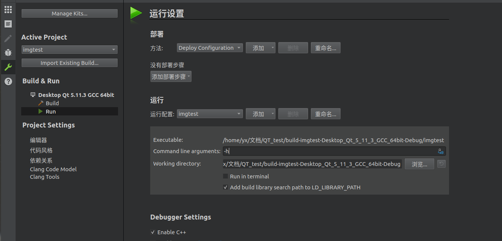Viewport: 502px width, 241px height.
Task: Reset the working directory with the revert icon
Action: [441, 164]
